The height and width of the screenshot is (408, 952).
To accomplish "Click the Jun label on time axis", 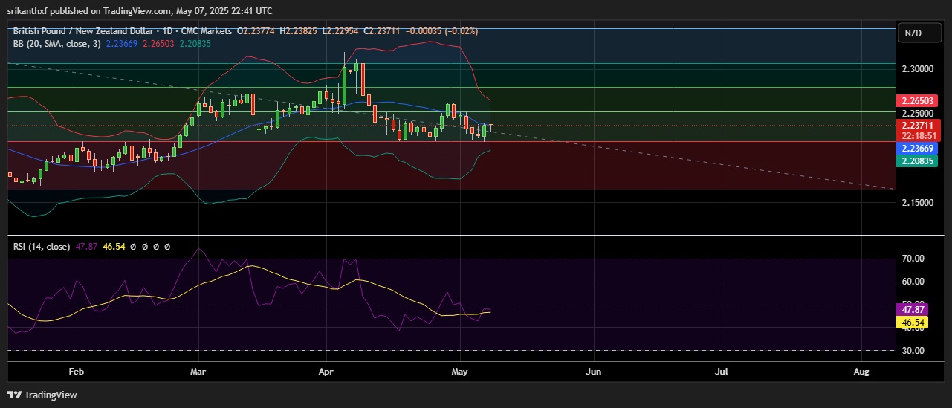I will tap(593, 370).
